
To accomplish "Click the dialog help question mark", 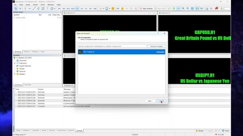I will pos(158,33).
